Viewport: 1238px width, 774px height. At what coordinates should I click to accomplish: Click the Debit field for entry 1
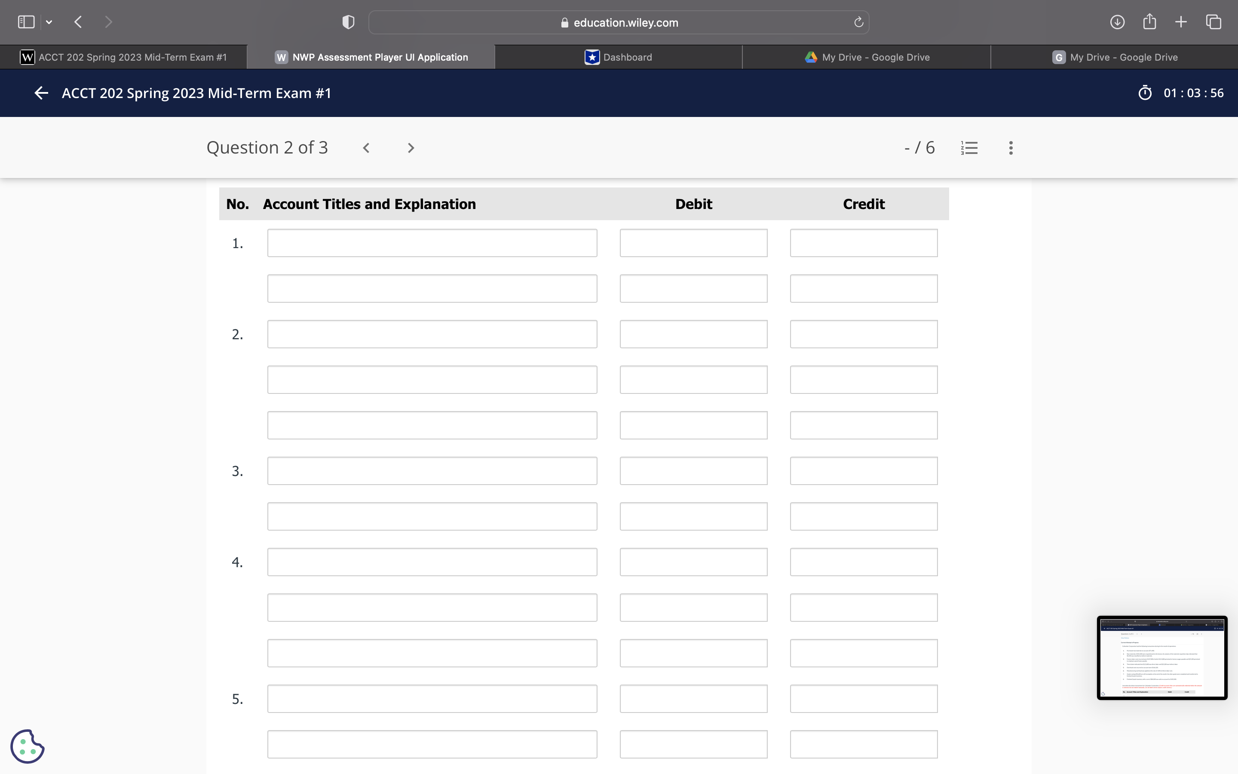tap(693, 243)
